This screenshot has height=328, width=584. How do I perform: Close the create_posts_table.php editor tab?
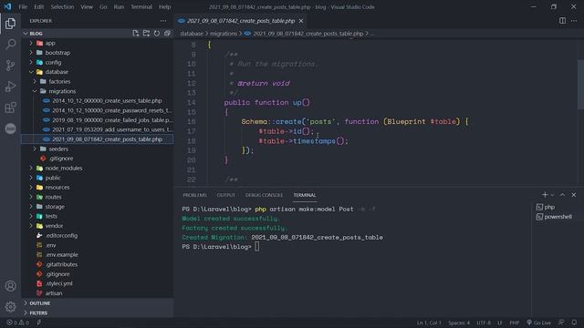(x=301, y=21)
